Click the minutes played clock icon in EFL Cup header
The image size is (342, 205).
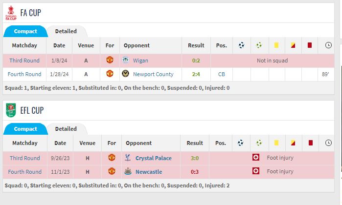(x=328, y=143)
